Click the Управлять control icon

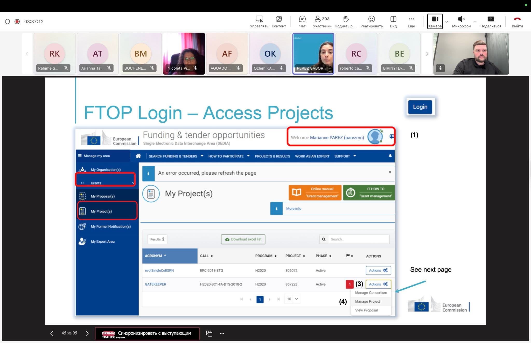(x=259, y=21)
